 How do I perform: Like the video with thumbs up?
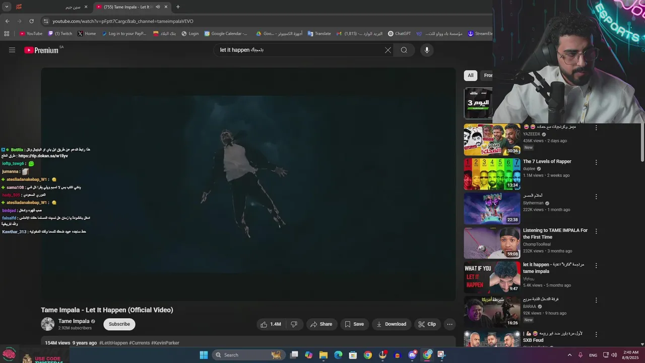tap(271, 324)
